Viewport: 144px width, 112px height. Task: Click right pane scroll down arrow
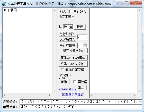[x=139, y=91]
